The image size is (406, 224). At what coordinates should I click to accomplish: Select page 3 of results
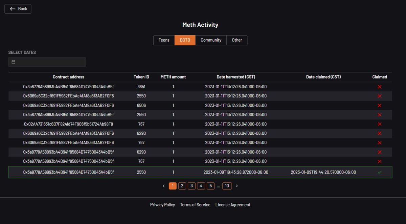[191, 186]
